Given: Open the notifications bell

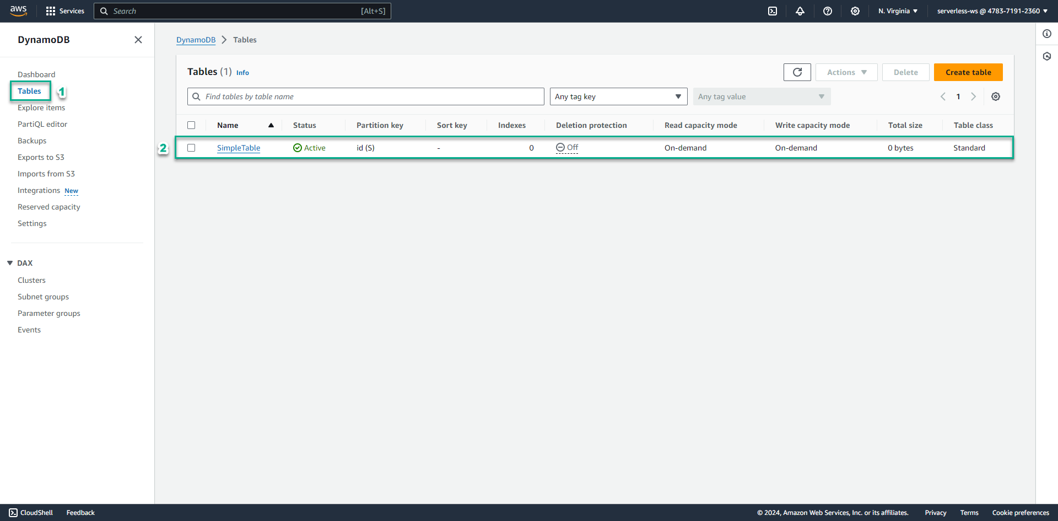Looking at the screenshot, I should tap(800, 11).
